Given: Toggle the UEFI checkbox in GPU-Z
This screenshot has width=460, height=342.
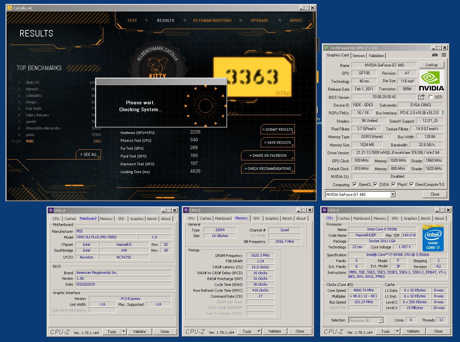Looking at the screenshot, I should [x=431, y=97].
